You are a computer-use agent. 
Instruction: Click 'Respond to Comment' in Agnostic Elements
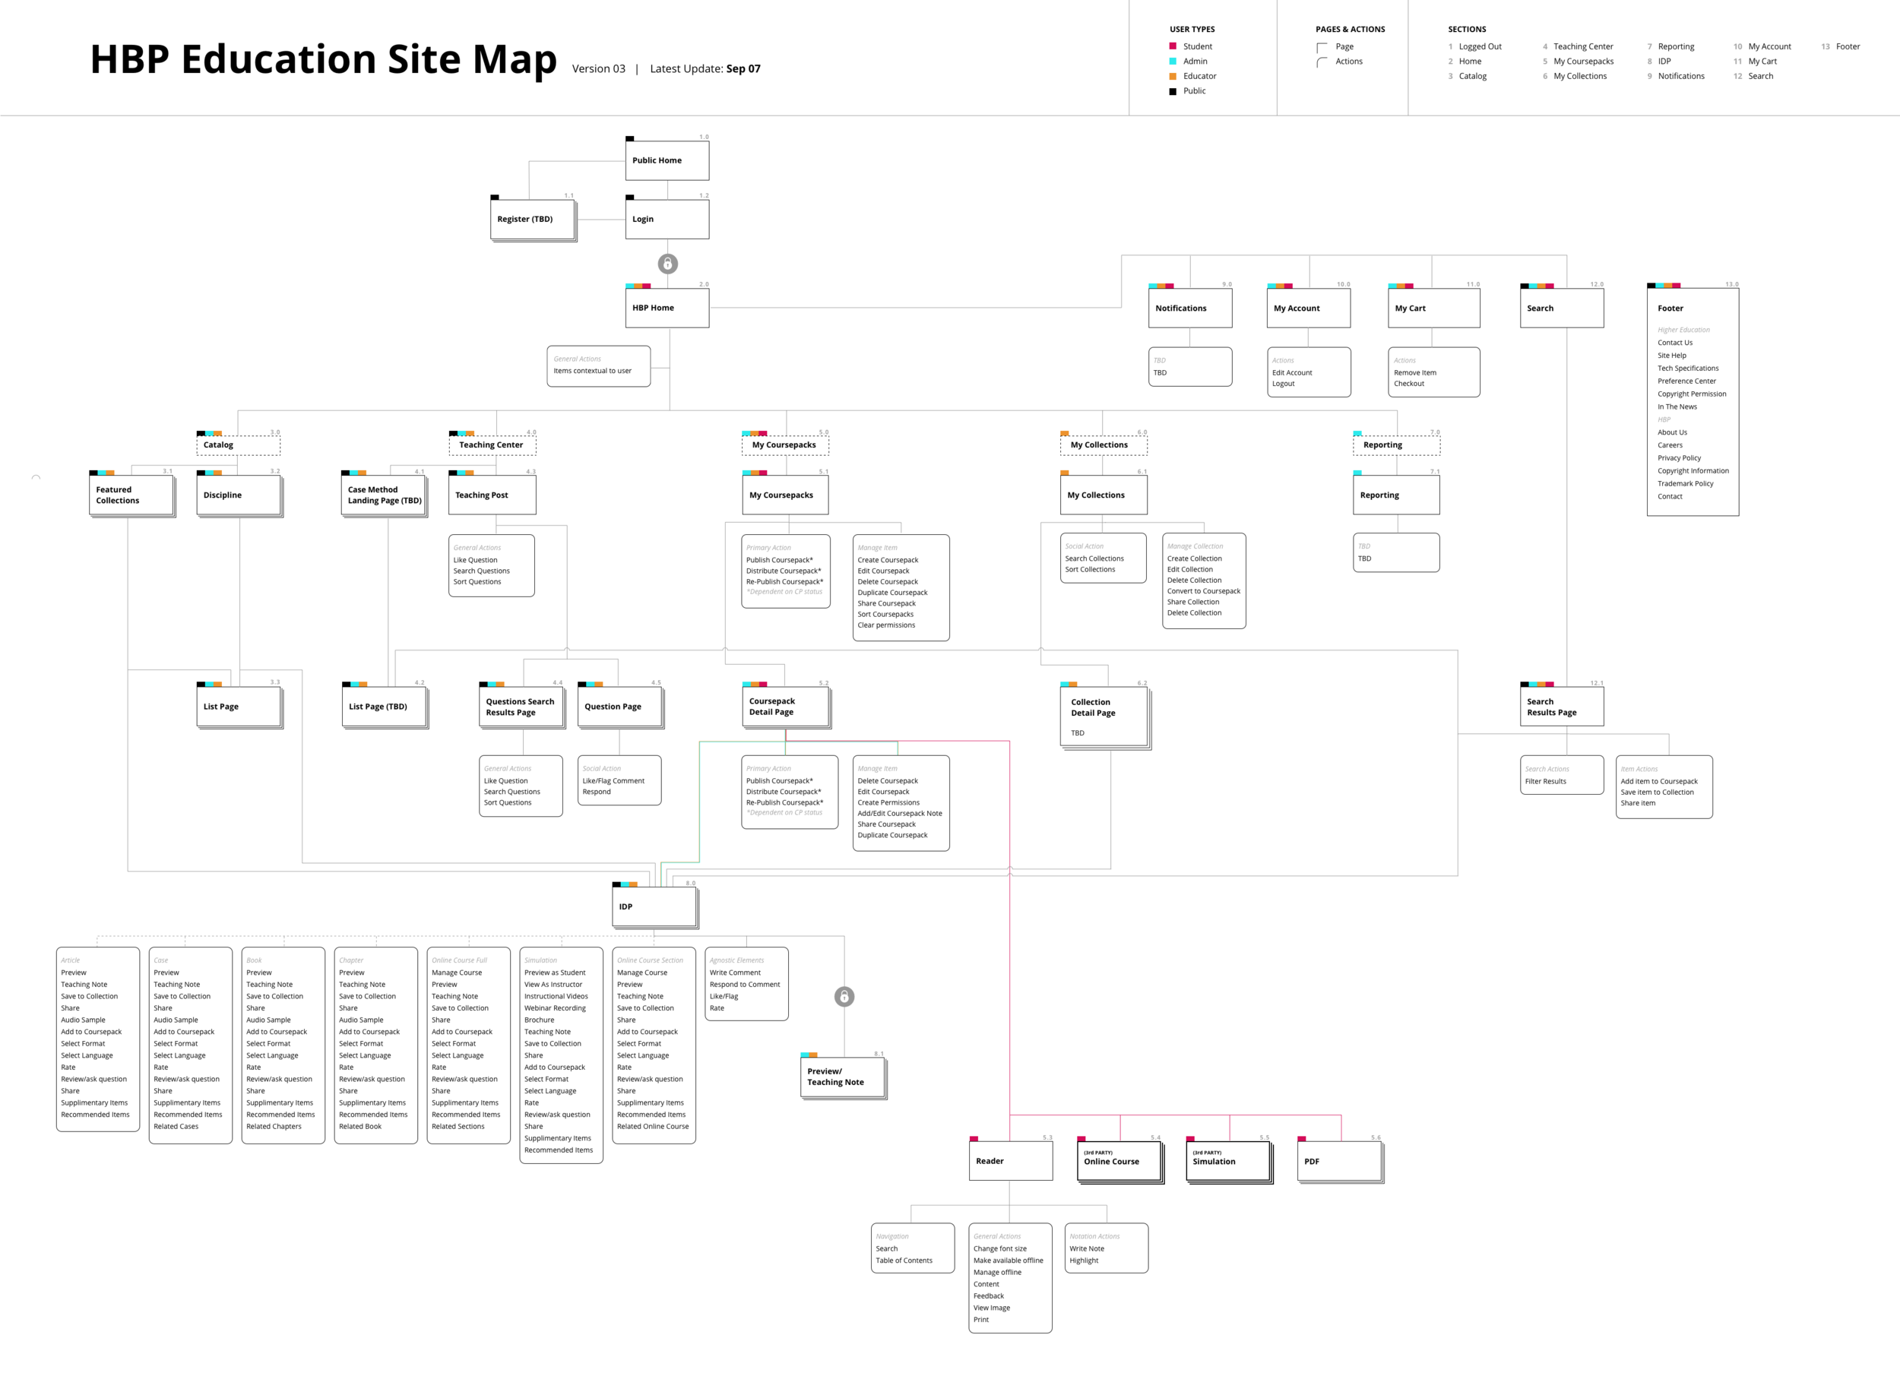coord(744,985)
